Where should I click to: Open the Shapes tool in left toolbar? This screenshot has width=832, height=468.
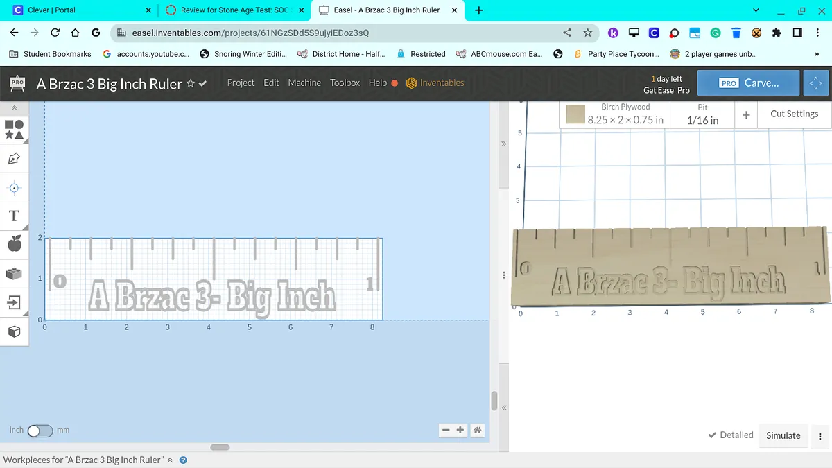(x=14, y=130)
